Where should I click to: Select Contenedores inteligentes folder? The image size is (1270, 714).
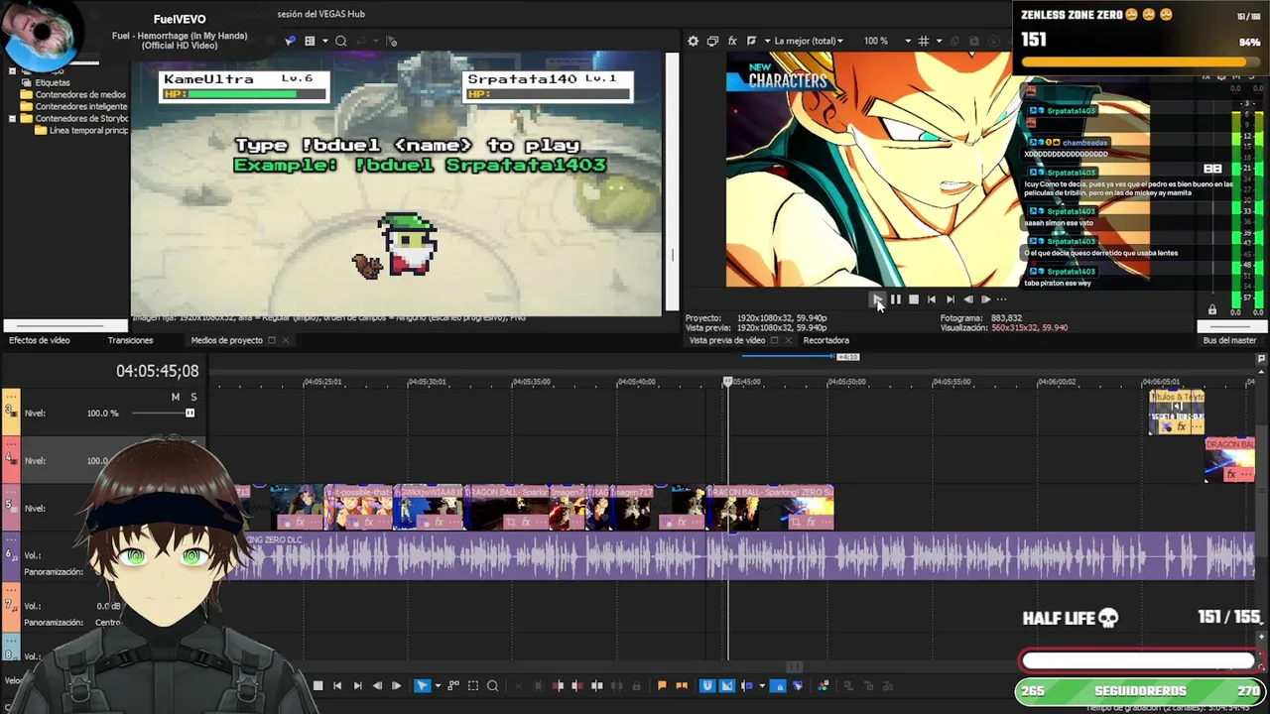tap(81, 106)
